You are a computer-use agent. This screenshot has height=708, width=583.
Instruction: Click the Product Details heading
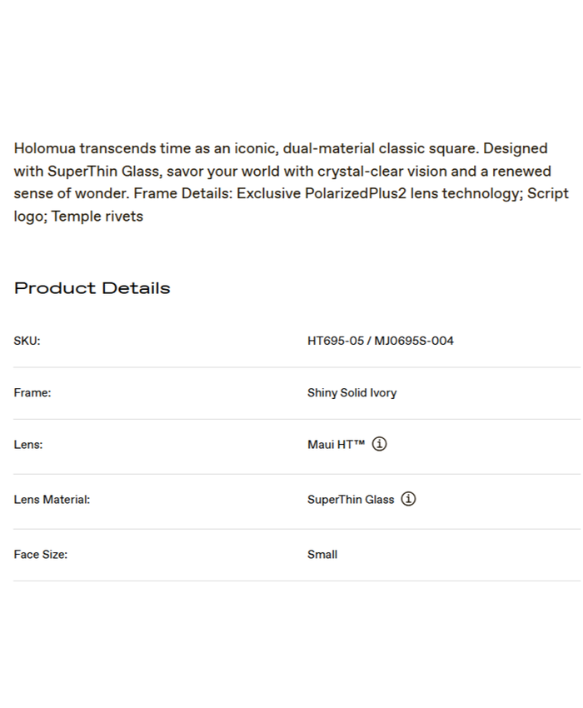point(92,288)
